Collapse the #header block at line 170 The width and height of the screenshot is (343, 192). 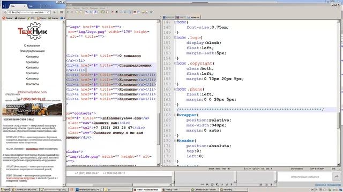pos(175,141)
